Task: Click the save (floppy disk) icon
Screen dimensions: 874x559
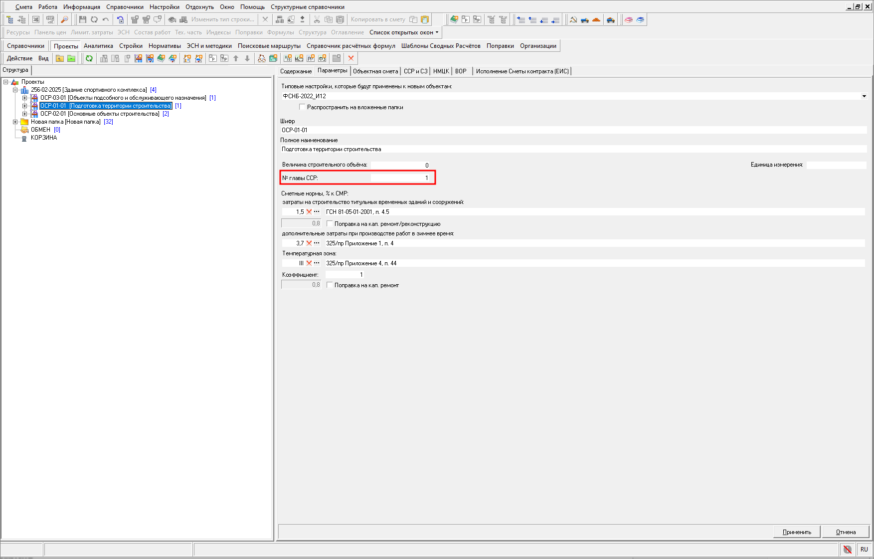Action: tap(83, 19)
